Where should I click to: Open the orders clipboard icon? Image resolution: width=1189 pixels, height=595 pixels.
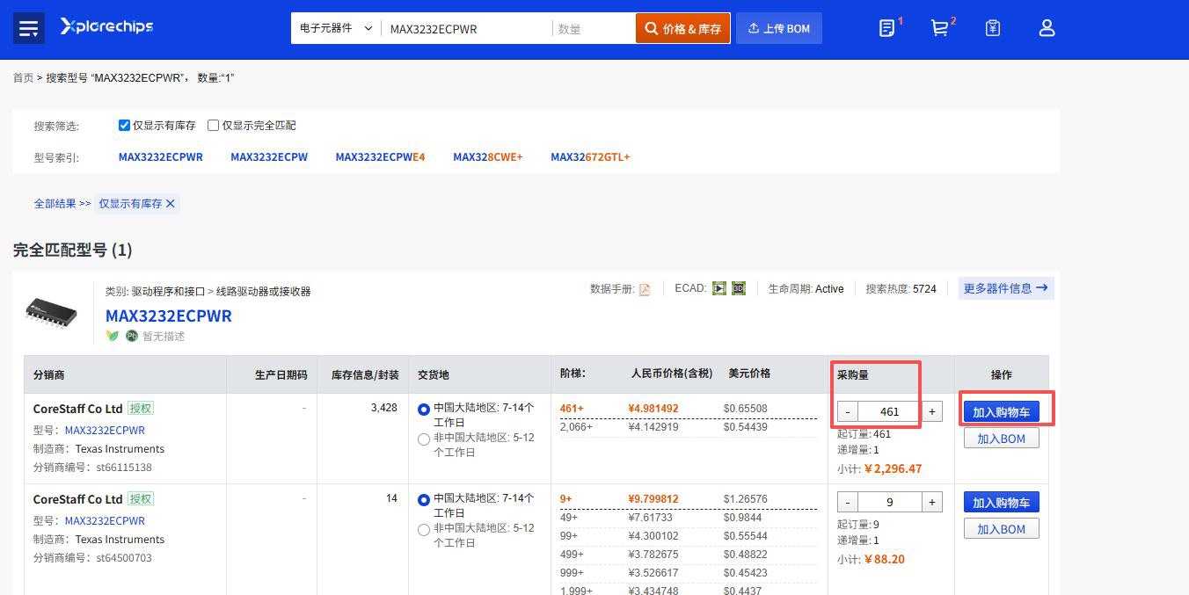point(993,28)
